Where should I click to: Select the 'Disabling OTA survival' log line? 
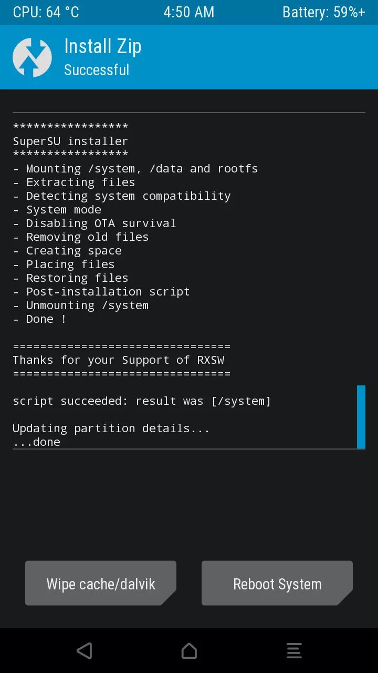94,223
